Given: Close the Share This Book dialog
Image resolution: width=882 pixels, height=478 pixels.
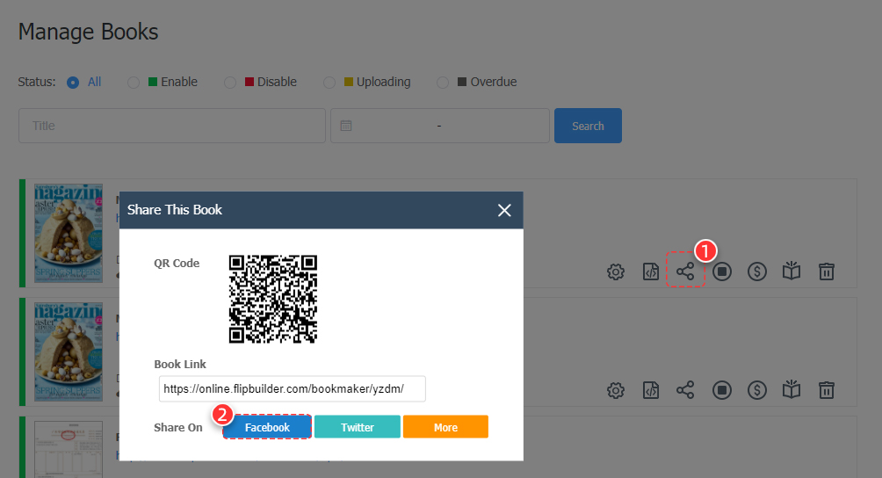Looking at the screenshot, I should pyautogui.click(x=504, y=210).
